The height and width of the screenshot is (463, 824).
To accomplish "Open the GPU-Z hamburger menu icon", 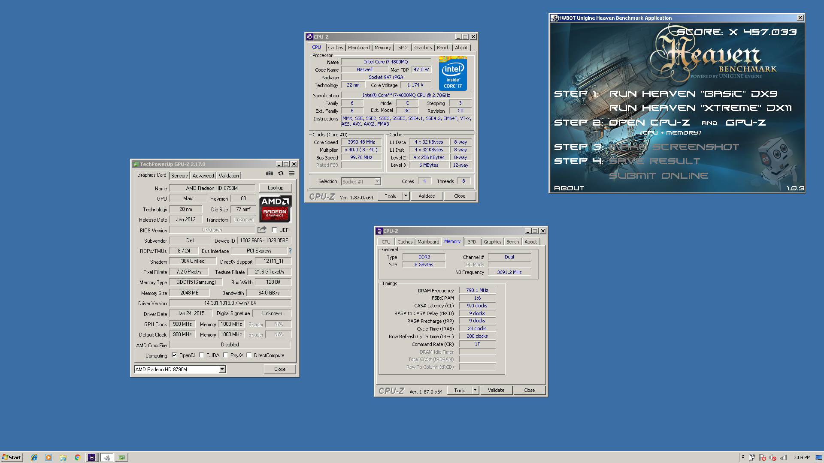I will point(291,173).
